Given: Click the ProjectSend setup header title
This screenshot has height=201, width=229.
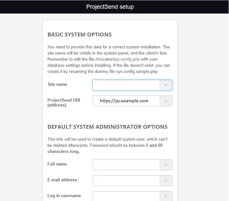Looking at the screenshot, I should tap(110, 7).
